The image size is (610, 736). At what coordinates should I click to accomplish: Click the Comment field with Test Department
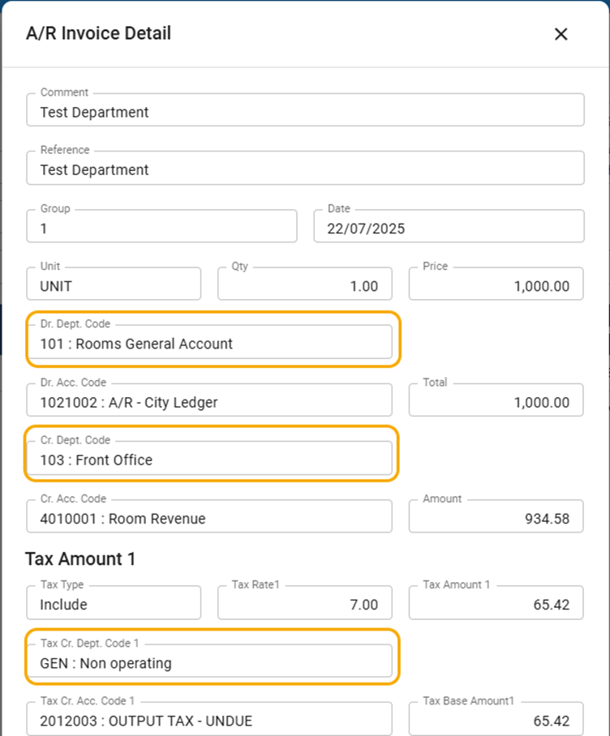click(x=305, y=111)
